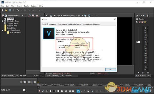Toggle Loop Playback button
This screenshot has width=154, height=94.
coord(43,91)
